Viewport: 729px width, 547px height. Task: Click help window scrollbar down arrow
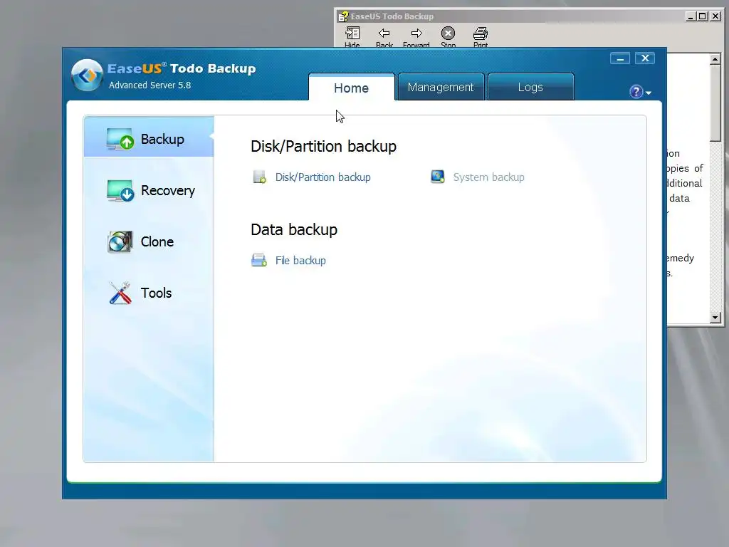pos(715,317)
